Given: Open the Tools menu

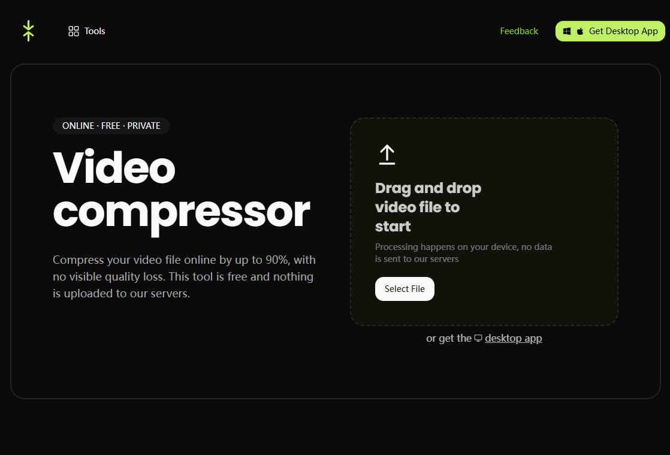Looking at the screenshot, I should coord(87,31).
